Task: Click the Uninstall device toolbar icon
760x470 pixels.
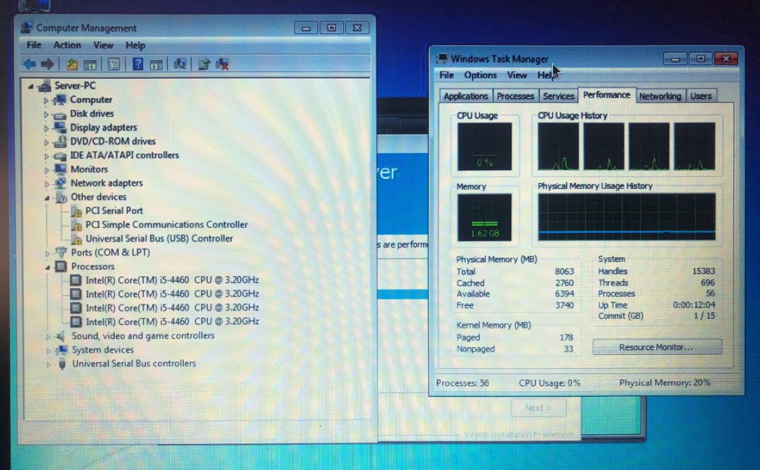Action: [223, 64]
